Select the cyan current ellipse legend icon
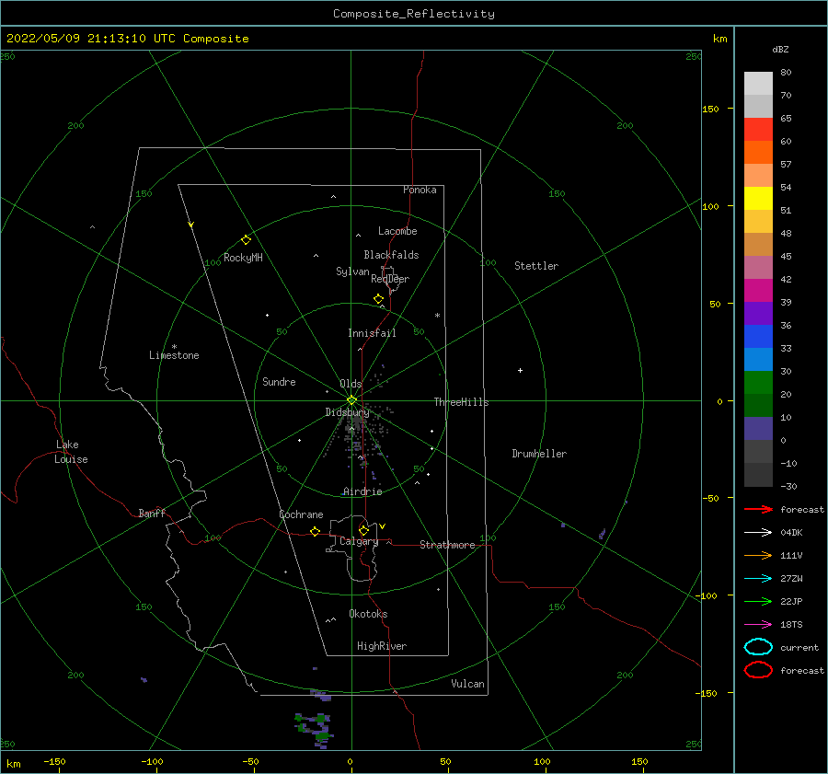The image size is (828, 774). point(758,647)
